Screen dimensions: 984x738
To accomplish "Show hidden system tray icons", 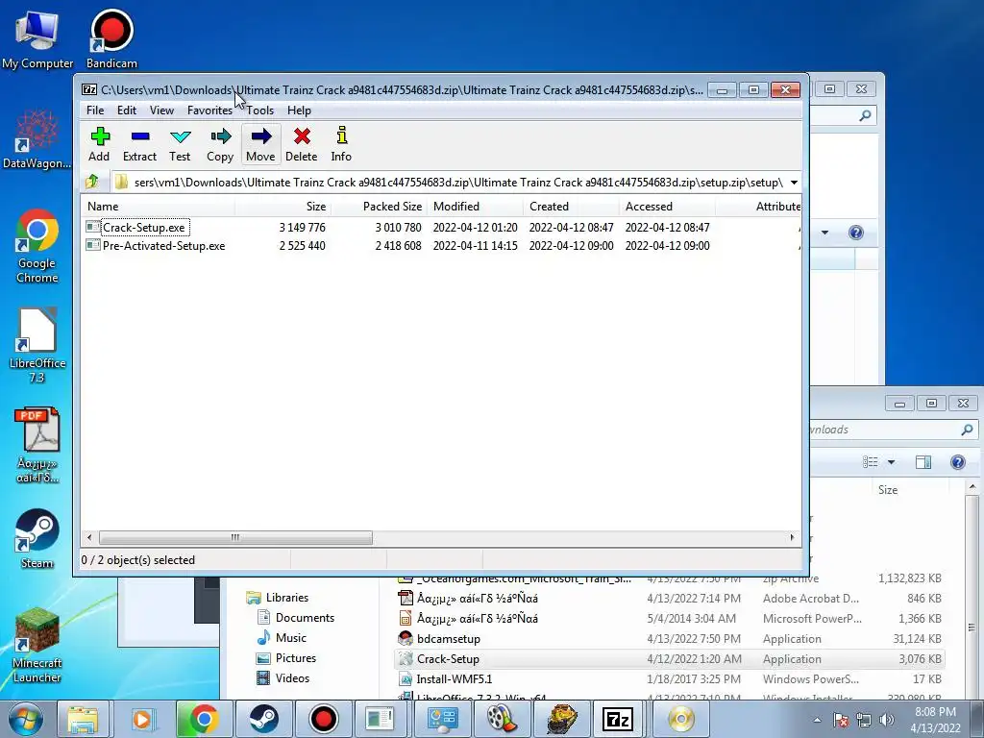I will click(x=817, y=720).
